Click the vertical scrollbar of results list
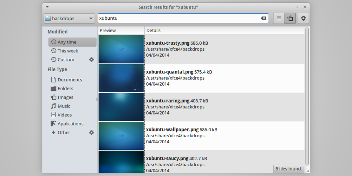The width and height of the screenshot is (352, 176). (x=307, y=96)
